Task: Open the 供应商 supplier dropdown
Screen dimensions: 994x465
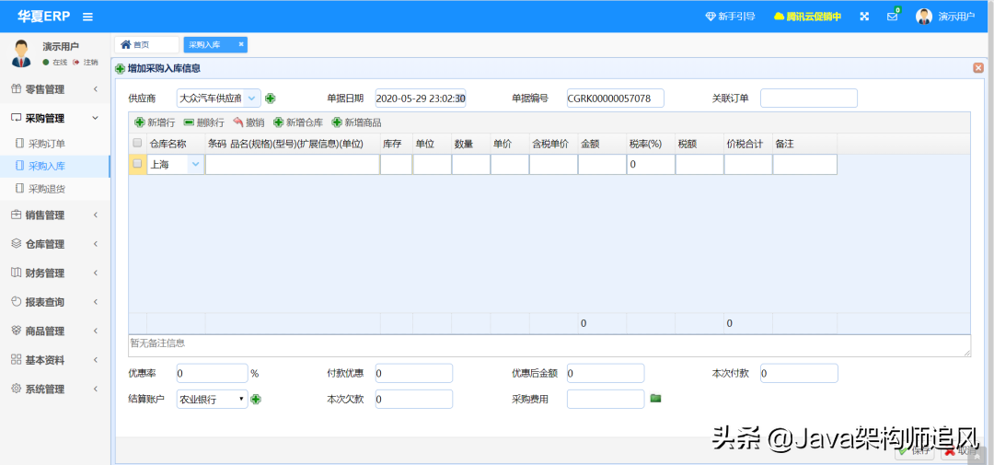Action: [x=251, y=99]
